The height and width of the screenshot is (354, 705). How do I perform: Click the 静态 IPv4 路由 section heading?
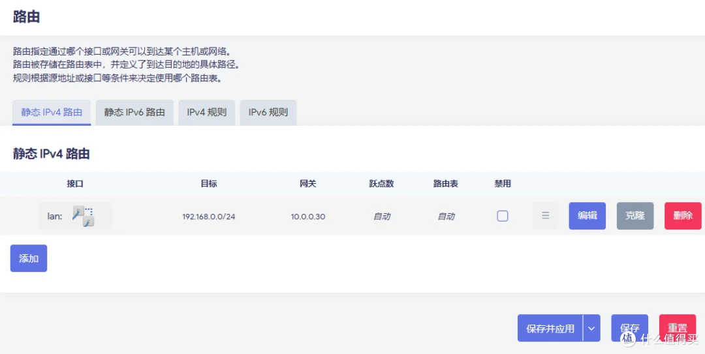tap(52, 154)
